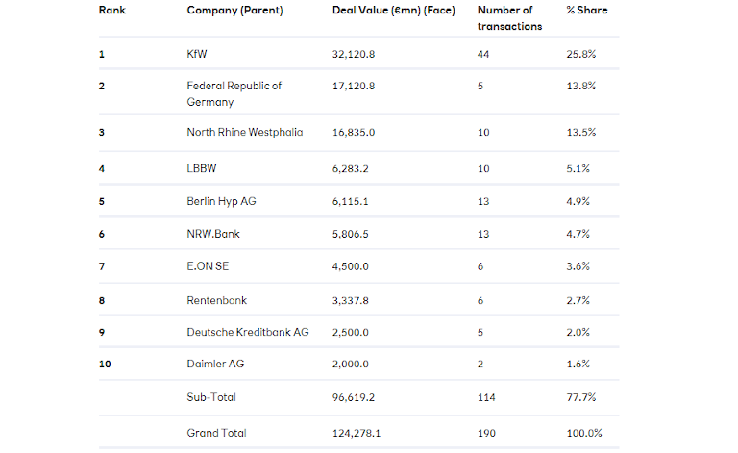This screenshot has height=453, width=738.
Task: Click the Grand Total row label
Action: point(217,433)
